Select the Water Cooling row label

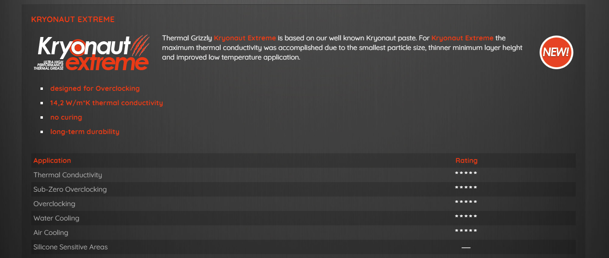pyautogui.click(x=56, y=218)
